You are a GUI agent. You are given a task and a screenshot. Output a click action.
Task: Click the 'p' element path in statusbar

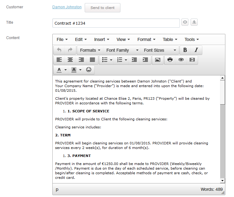pos(57,190)
